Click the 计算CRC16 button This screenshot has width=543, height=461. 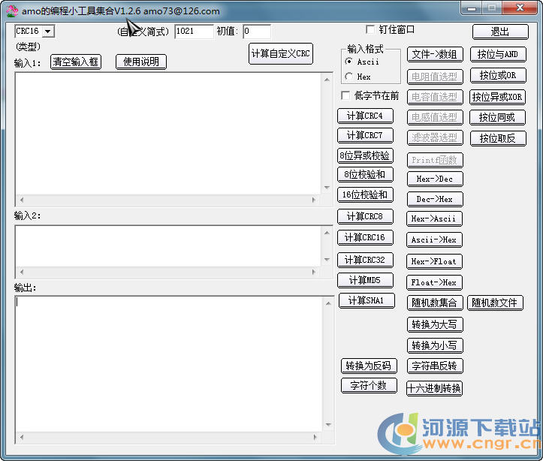coord(365,237)
